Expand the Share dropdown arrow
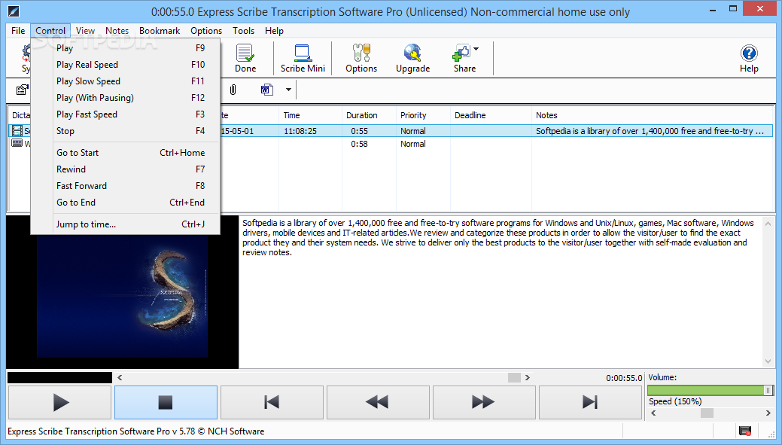Viewport: 782px width, 445px height. click(476, 49)
